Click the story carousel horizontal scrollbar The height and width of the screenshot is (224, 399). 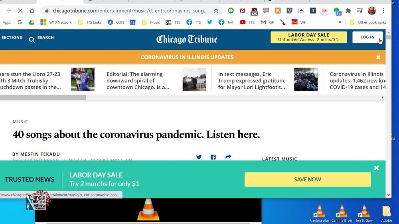[x=43, y=97]
